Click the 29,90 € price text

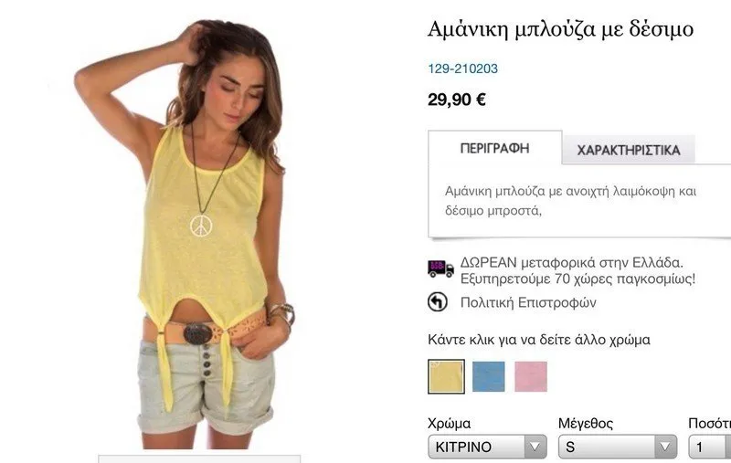457,100
